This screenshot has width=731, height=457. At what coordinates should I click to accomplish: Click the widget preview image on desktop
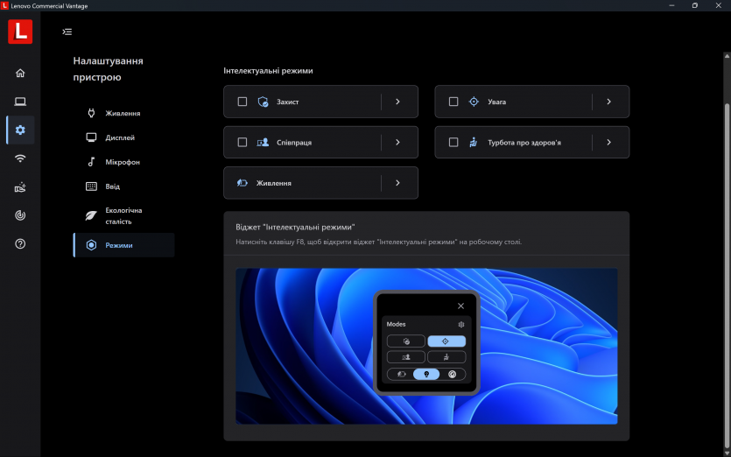[426, 346]
